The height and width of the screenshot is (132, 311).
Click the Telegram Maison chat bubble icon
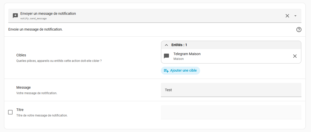(x=166, y=56)
